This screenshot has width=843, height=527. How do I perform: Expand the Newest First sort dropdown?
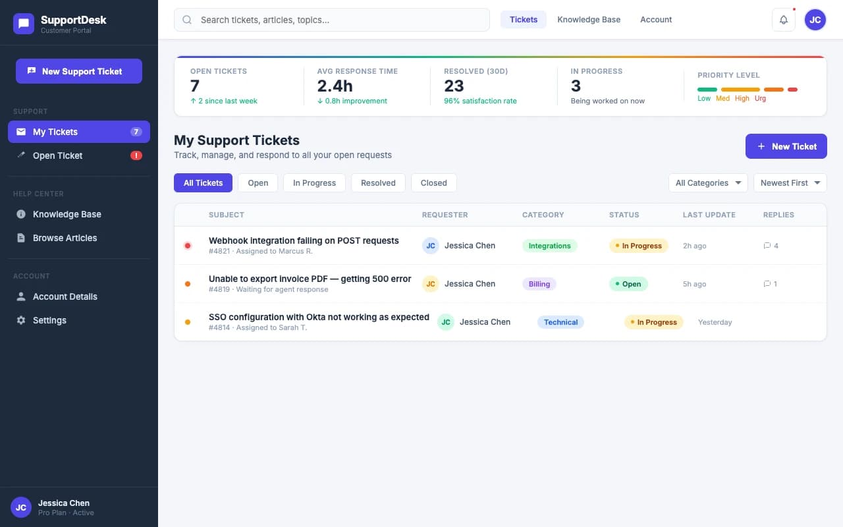point(789,182)
